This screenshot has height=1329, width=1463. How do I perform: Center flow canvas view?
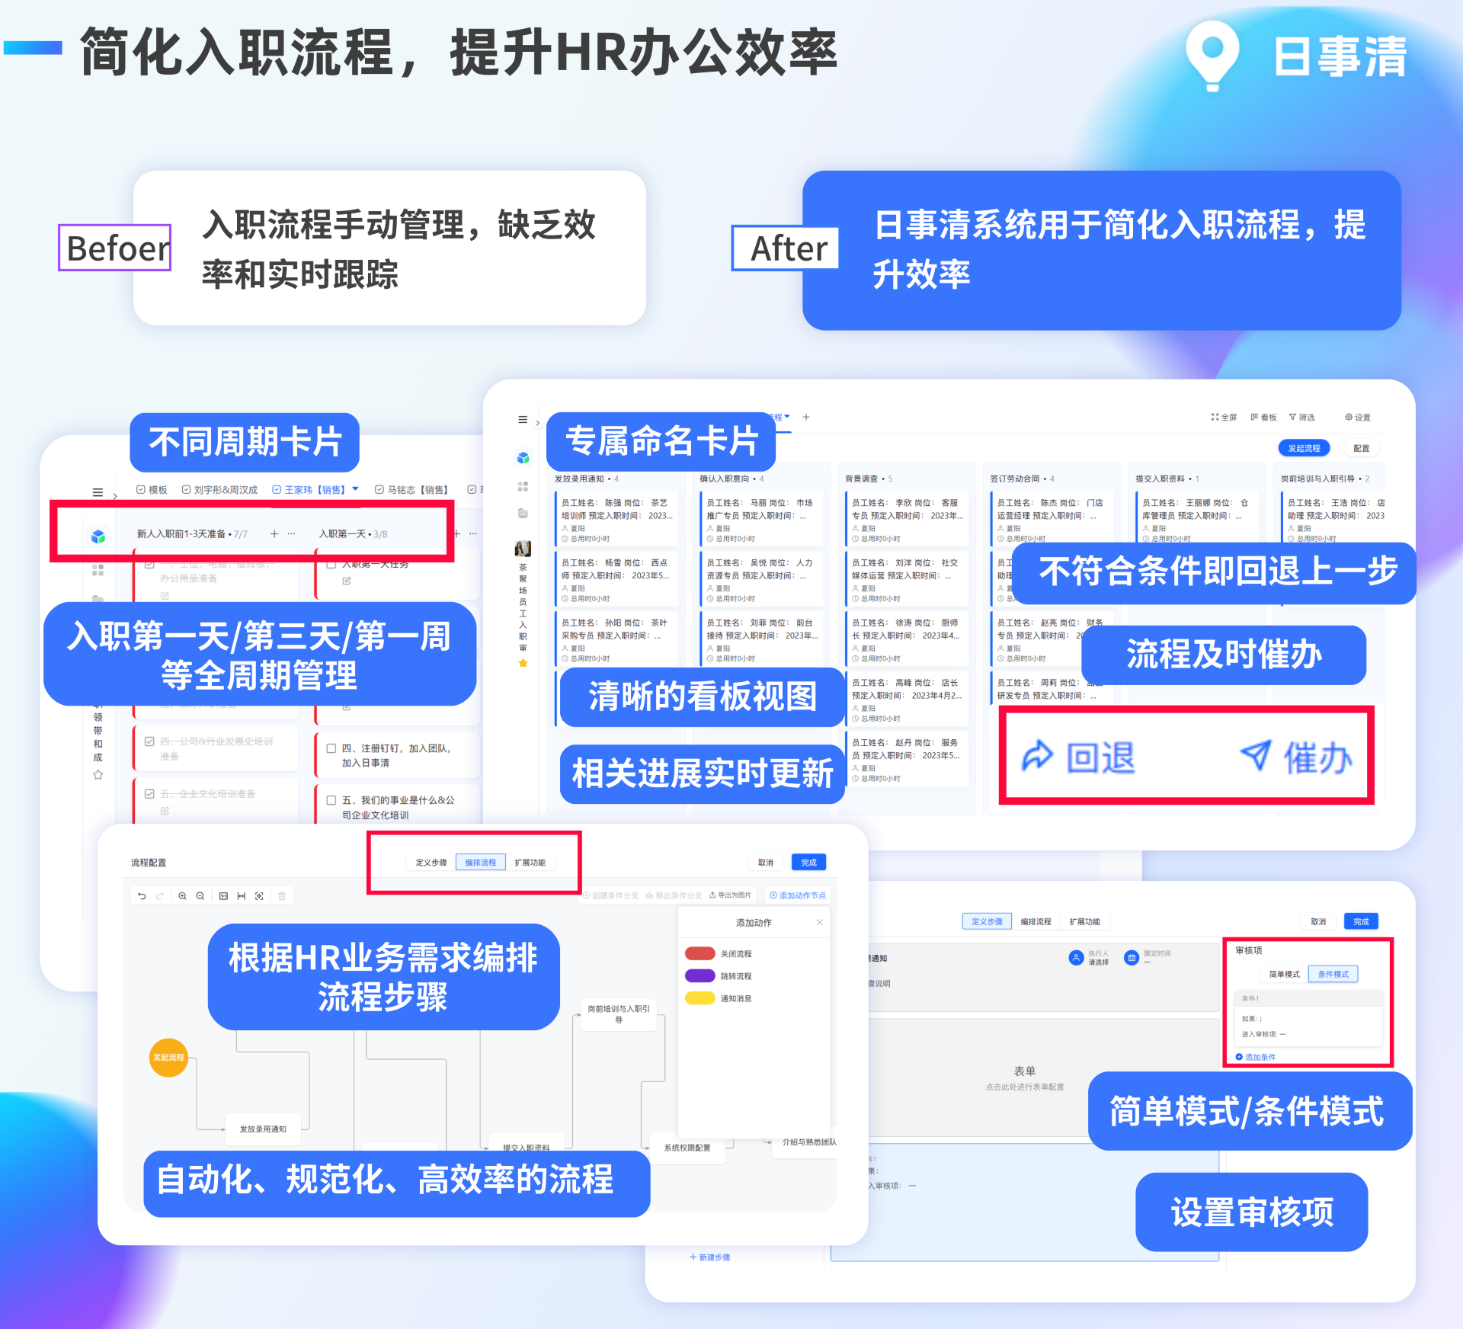point(259,896)
